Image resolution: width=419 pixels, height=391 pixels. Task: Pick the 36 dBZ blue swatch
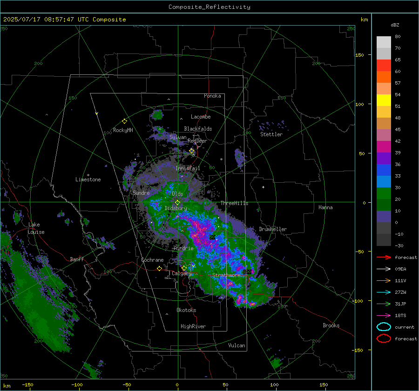point(384,170)
